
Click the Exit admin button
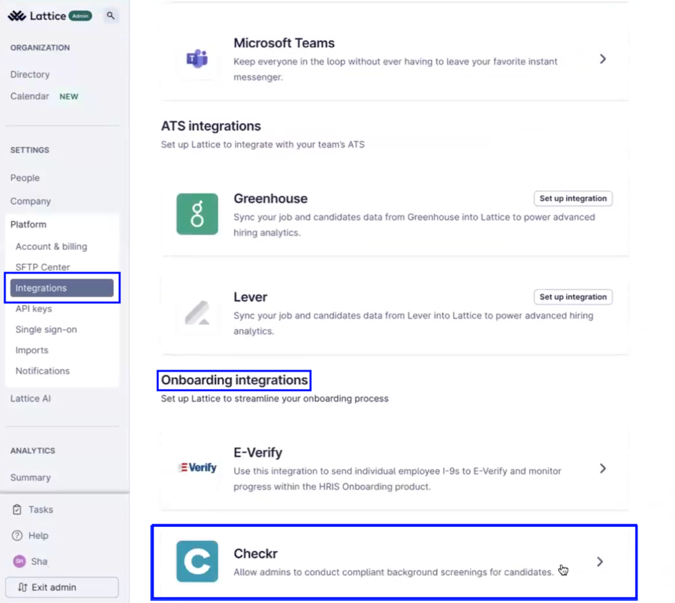62,587
